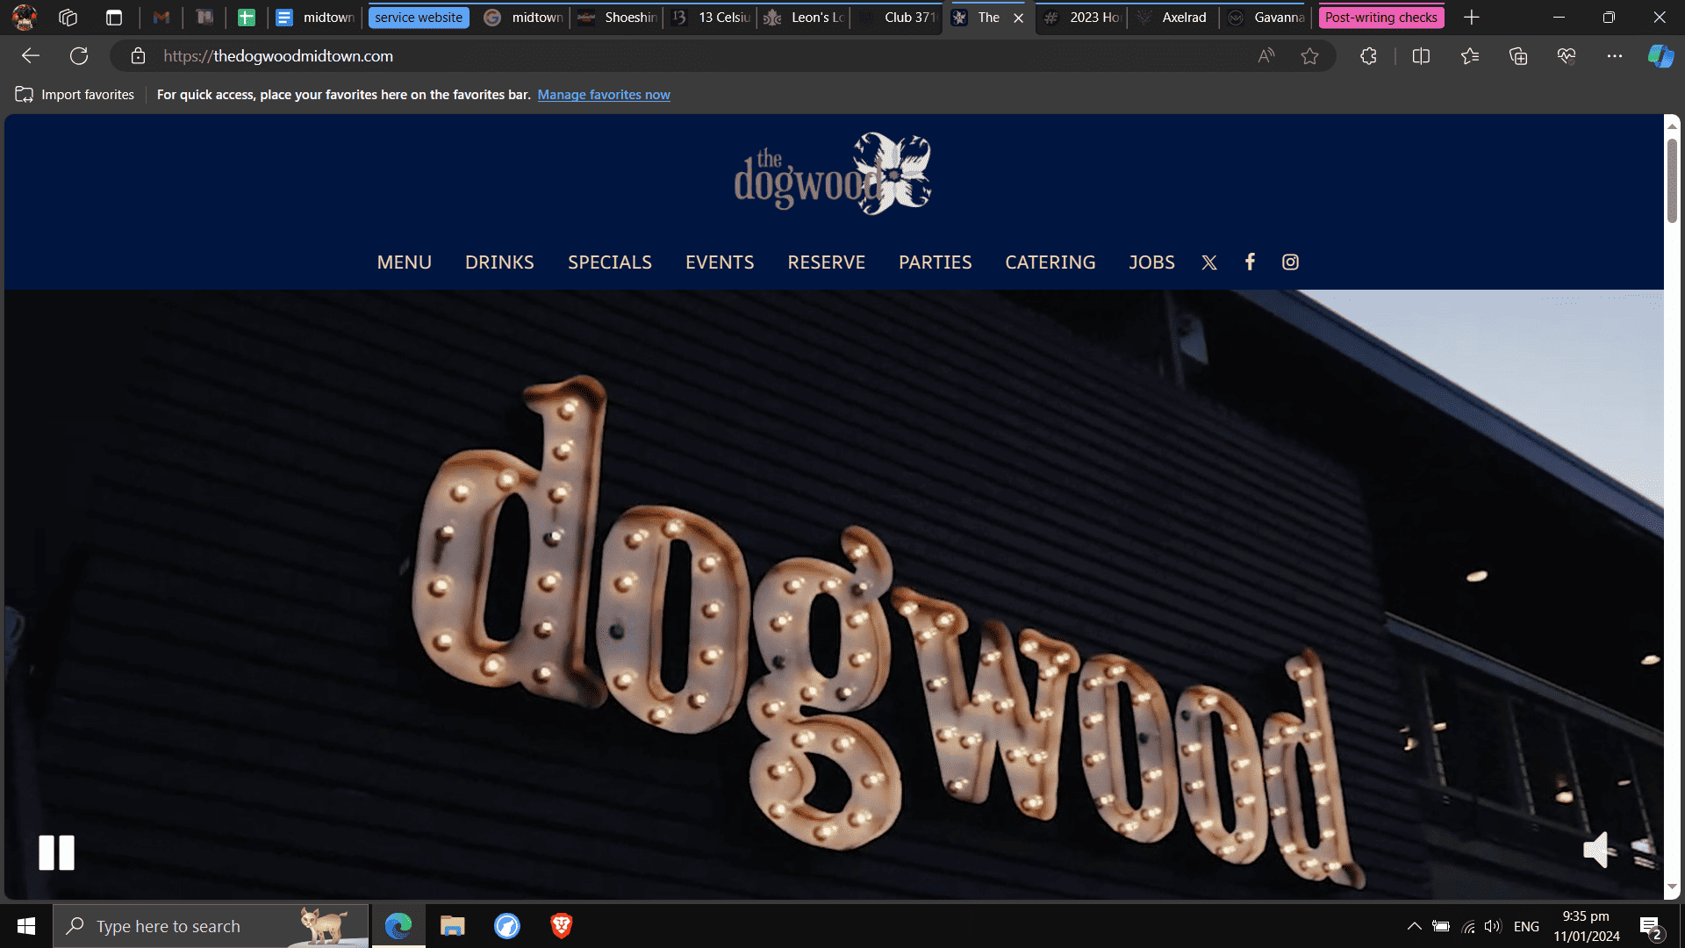Open the MENU page
Viewport: 1685px width, 948px height.
pyautogui.click(x=405, y=262)
